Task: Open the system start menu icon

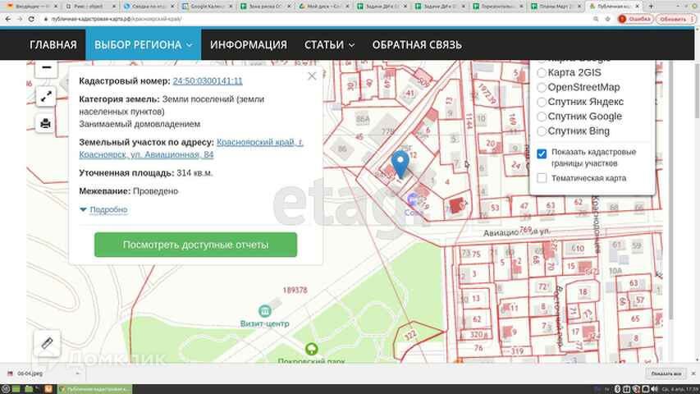Action: (6, 389)
